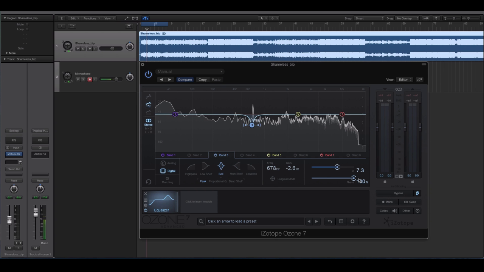Click EQ band node 1 on graph
Image resolution: width=484 pixels, height=272 pixels.
coord(175,114)
